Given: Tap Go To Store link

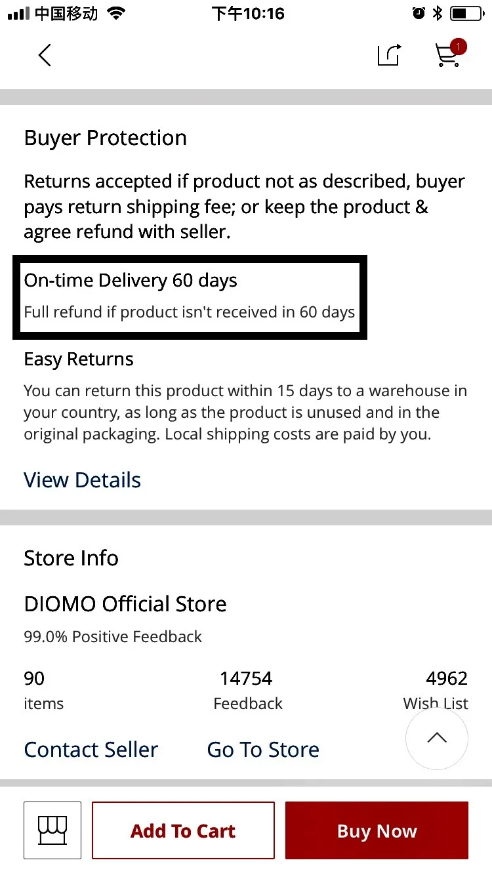Looking at the screenshot, I should [263, 750].
